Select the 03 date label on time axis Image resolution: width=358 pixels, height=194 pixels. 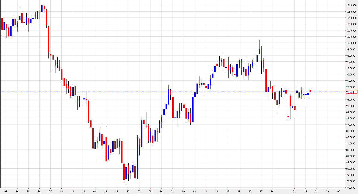[239, 191]
